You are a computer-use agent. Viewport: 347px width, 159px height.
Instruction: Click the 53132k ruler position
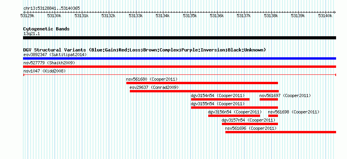(109, 16)
